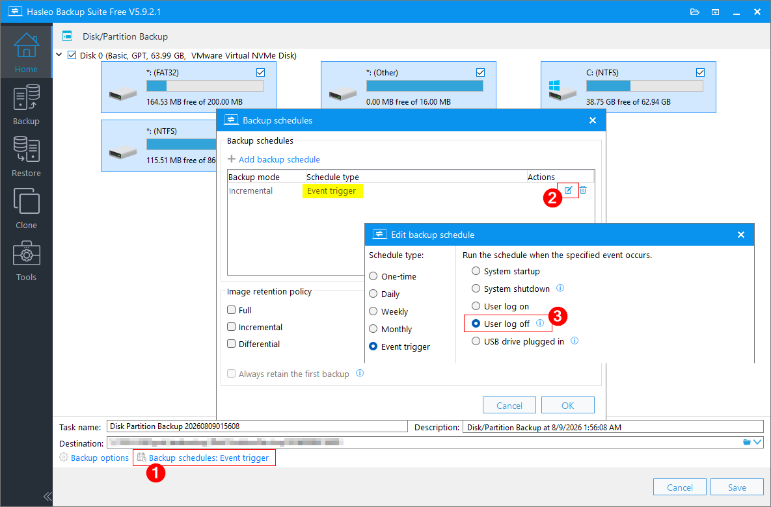
Task: Uncheck the C: NTFS partition checkbox
Action: (700, 73)
